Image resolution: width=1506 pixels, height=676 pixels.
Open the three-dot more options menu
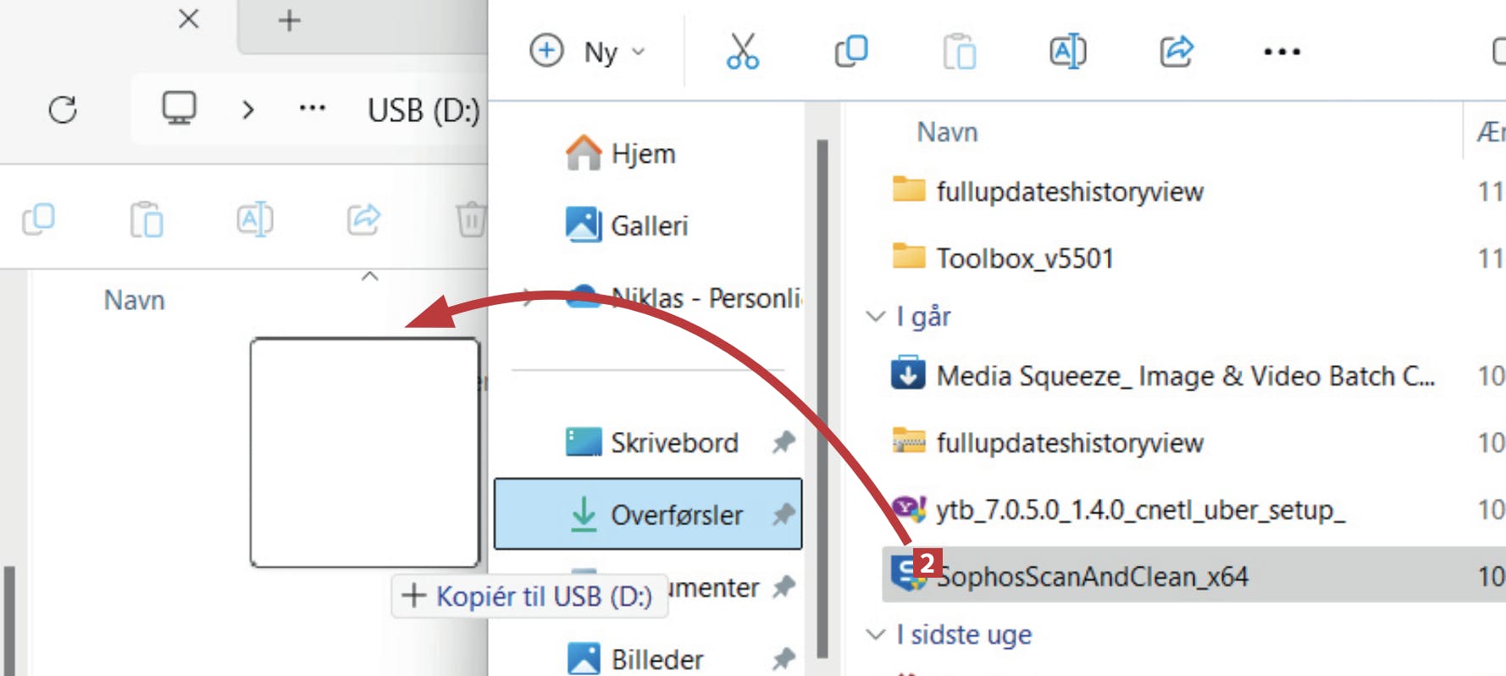coord(1282,52)
